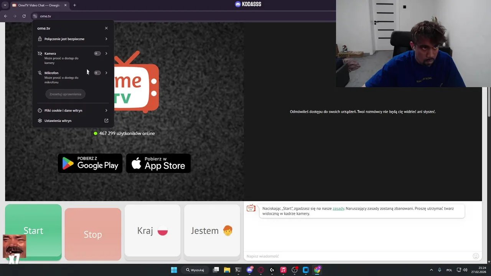This screenshot has width=491, height=276.
Task: Open Chrome from taskbar
Action: coord(317,270)
